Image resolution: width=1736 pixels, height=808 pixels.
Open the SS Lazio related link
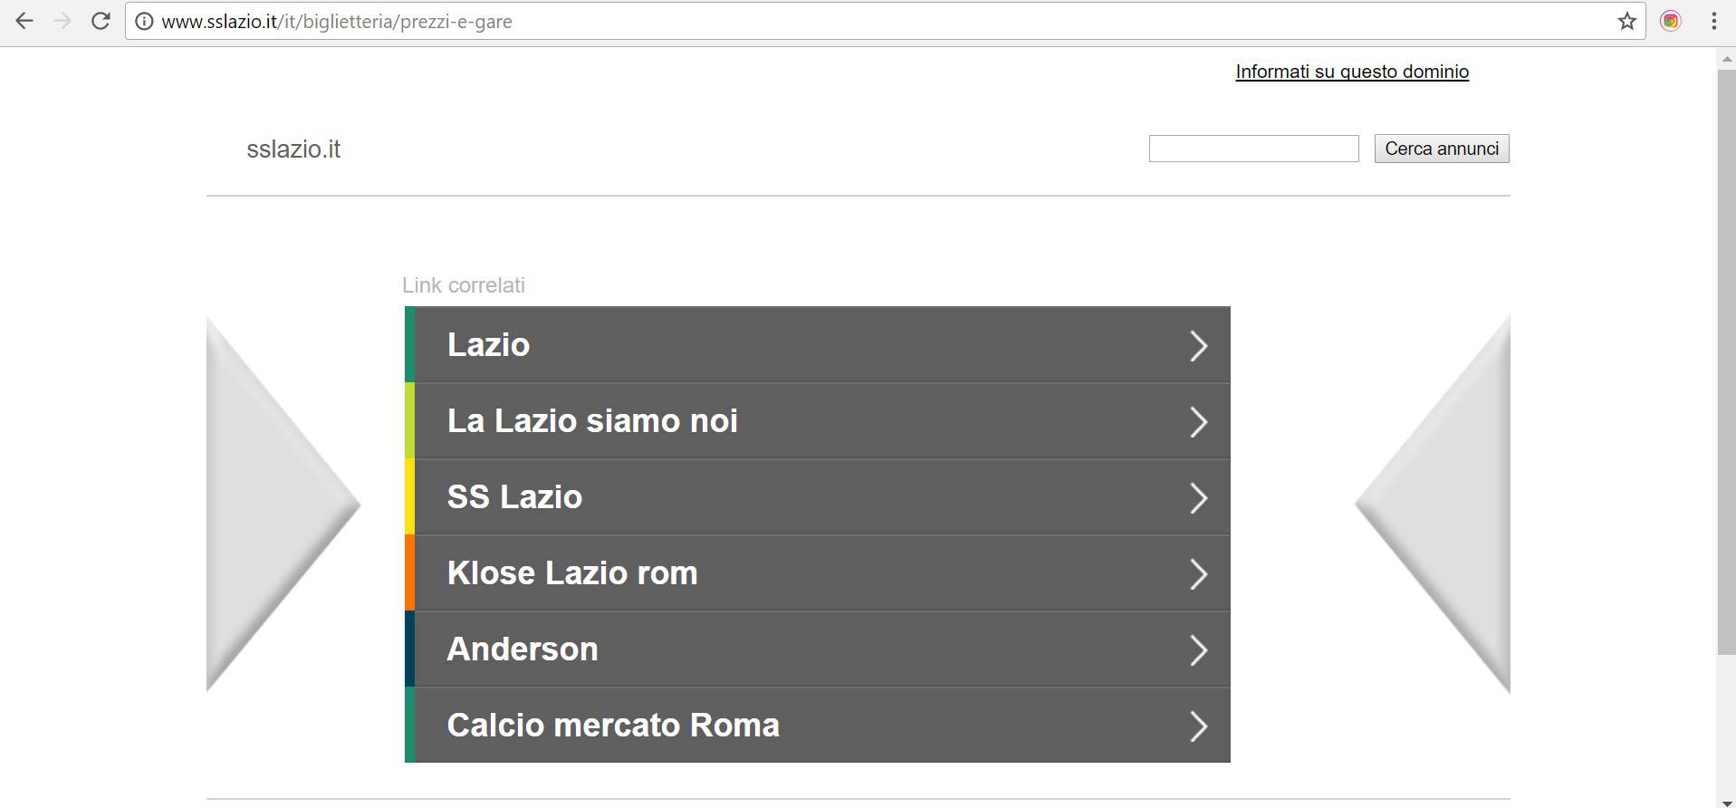[817, 497]
